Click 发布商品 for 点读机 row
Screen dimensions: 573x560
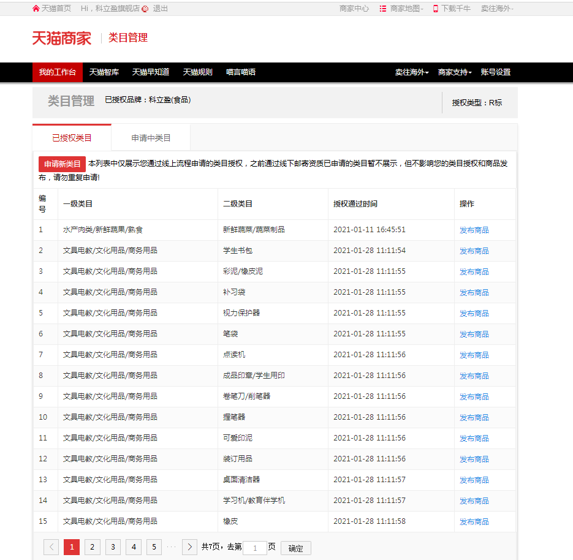(x=474, y=355)
